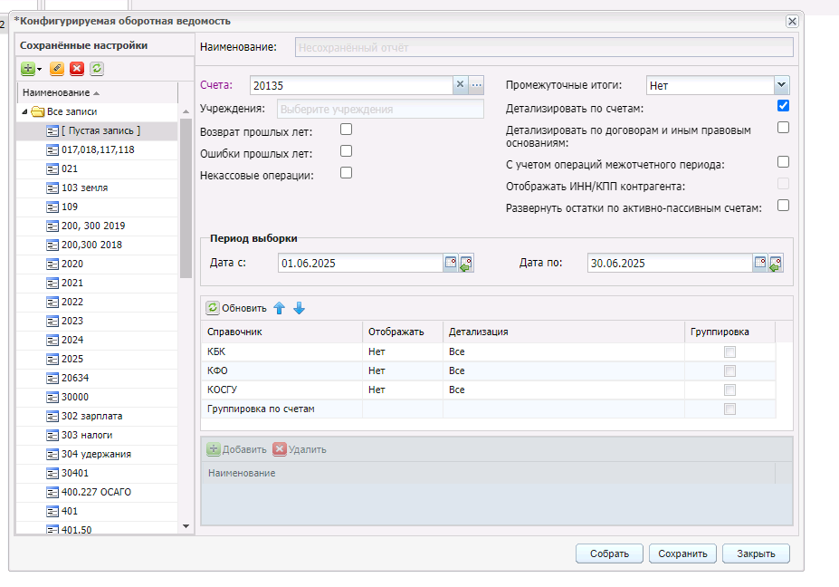This screenshot has width=839, height=587.
Task: Click the red delete saved setting icon
Action: coord(77,68)
